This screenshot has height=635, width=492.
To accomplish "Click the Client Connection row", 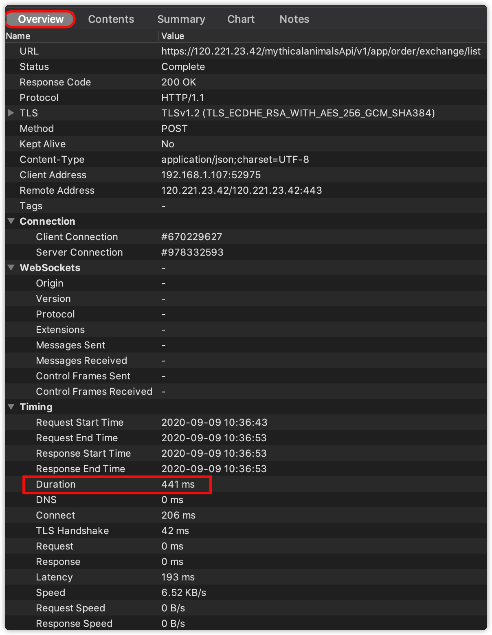I will tap(77, 237).
